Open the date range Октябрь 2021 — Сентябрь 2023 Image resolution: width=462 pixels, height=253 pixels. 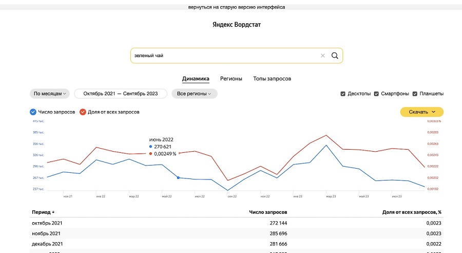(x=121, y=94)
